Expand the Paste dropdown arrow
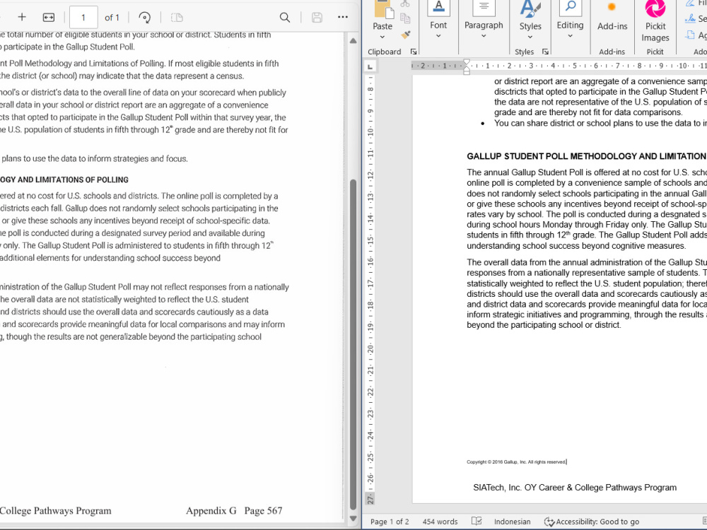 click(x=382, y=37)
